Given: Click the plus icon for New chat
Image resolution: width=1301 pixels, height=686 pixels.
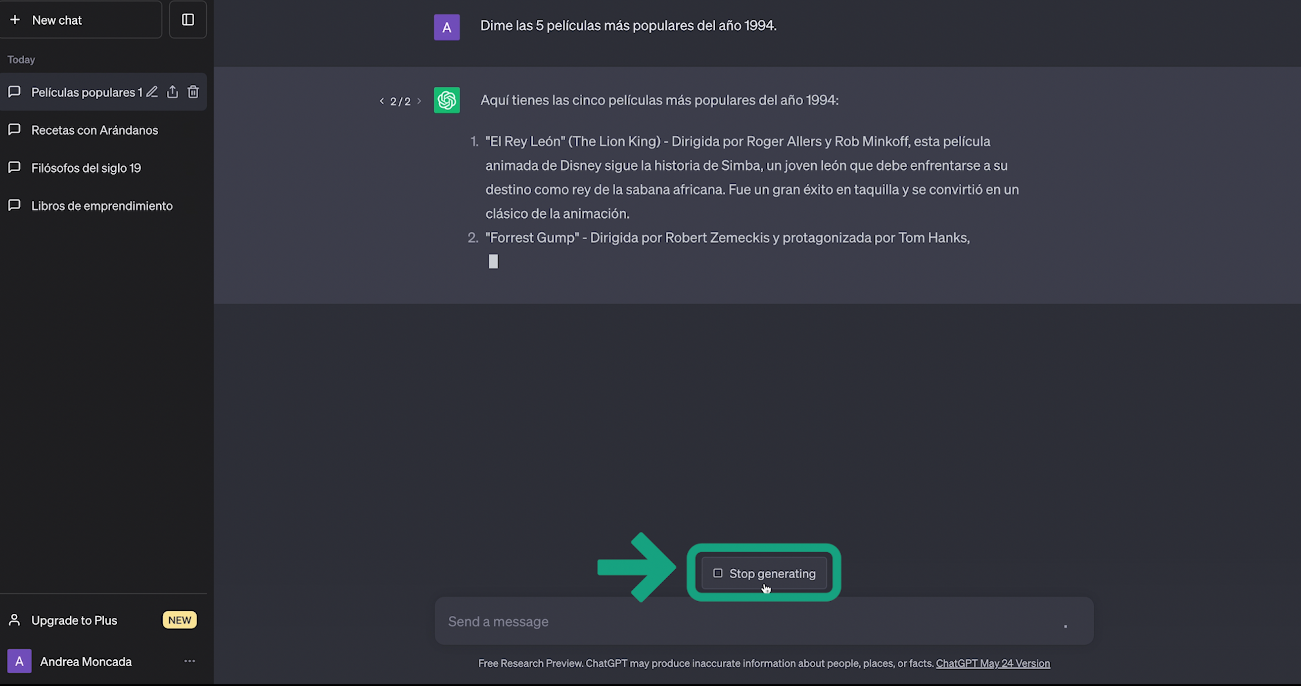Looking at the screenshot, I should click(15, 20).
